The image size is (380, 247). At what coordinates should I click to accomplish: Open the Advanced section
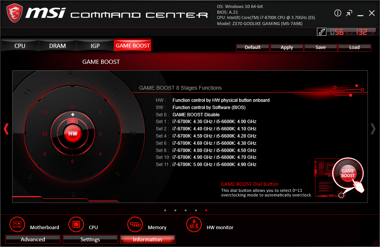click(33, 239)
